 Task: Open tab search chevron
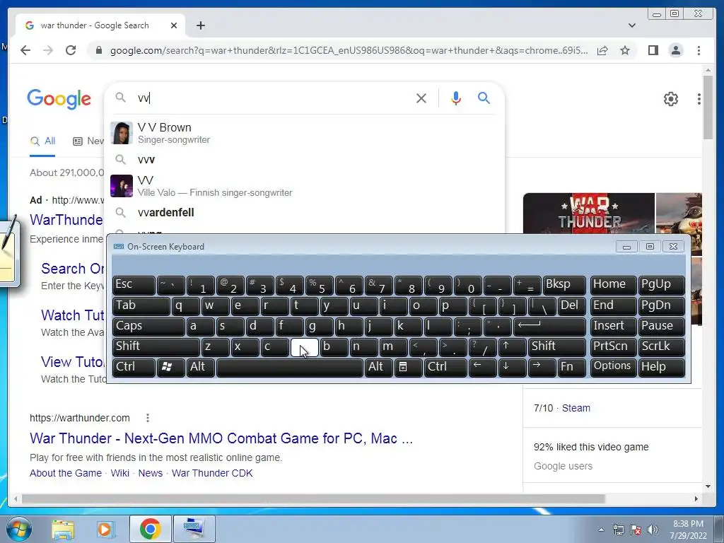click(632, 25)
